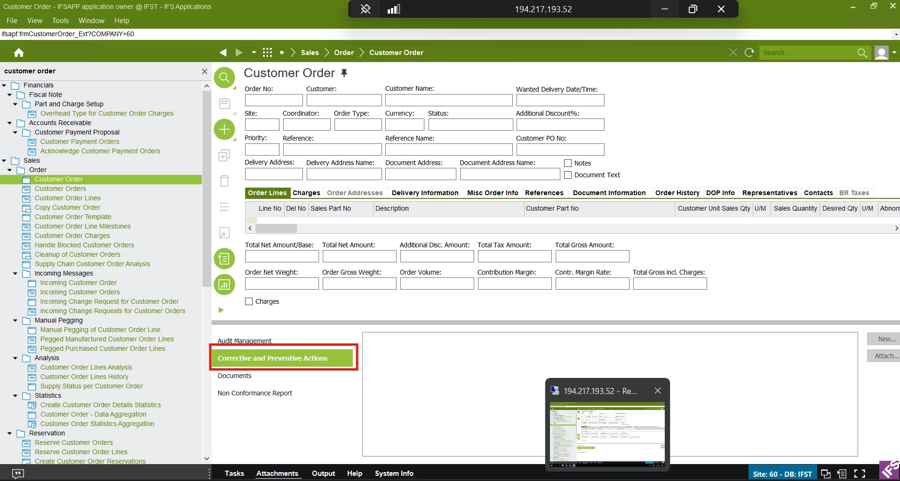Click the Home icon in navigator bar
Screen dimensions: 900x481
click(x=19, y=53)
